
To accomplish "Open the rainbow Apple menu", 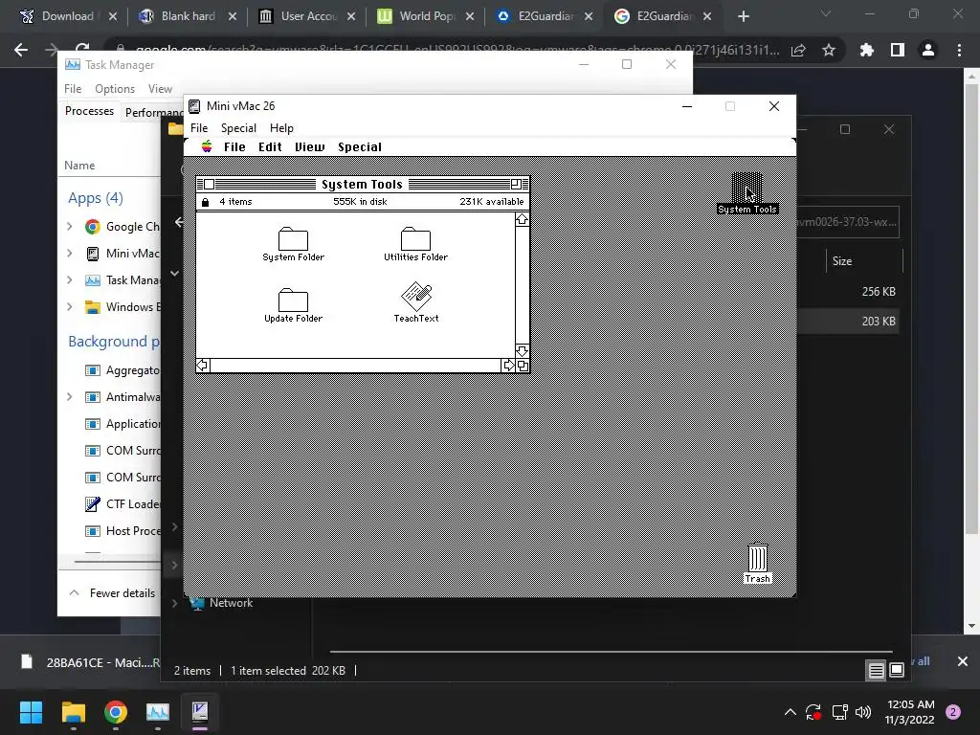I will point(207,146).
